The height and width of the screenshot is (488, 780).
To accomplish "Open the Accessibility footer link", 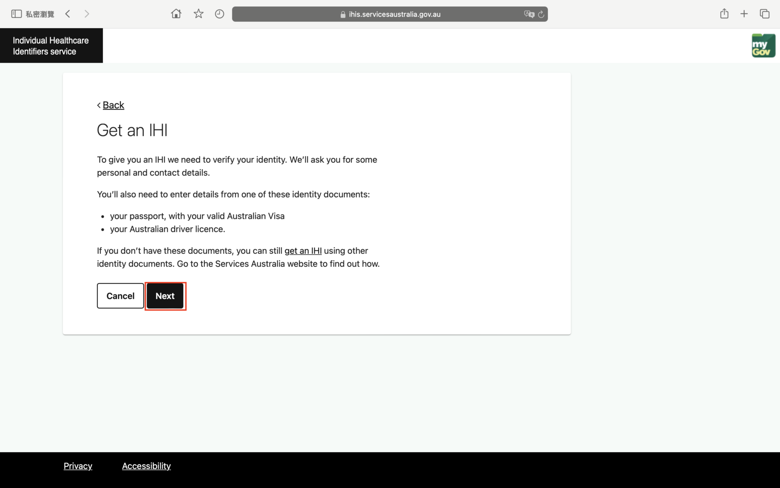I will 146,466.
